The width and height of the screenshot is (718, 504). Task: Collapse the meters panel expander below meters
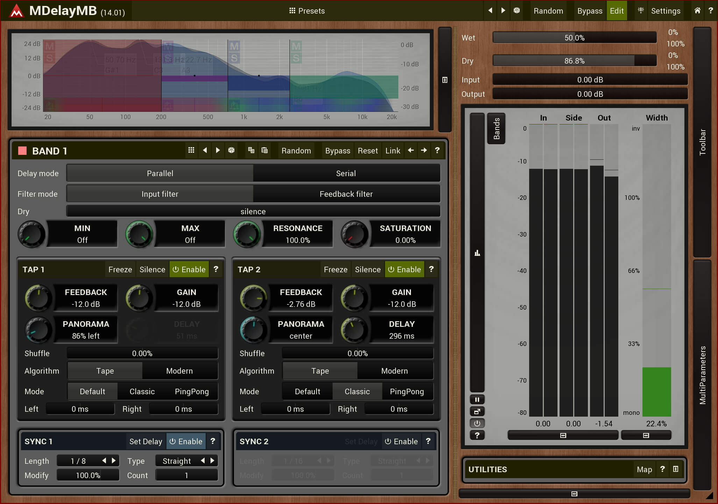(563, 435)
